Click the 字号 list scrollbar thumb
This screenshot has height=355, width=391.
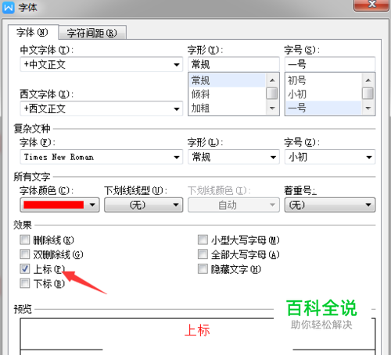(x=368, y=94)
